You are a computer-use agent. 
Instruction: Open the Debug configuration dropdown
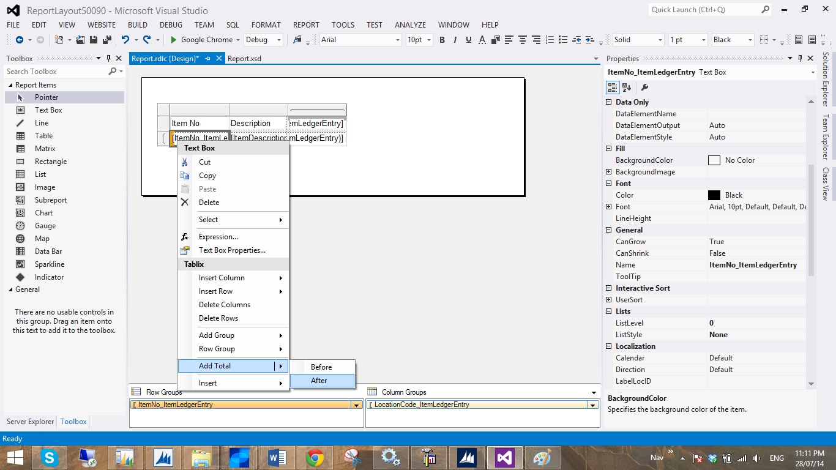point(279,40)
